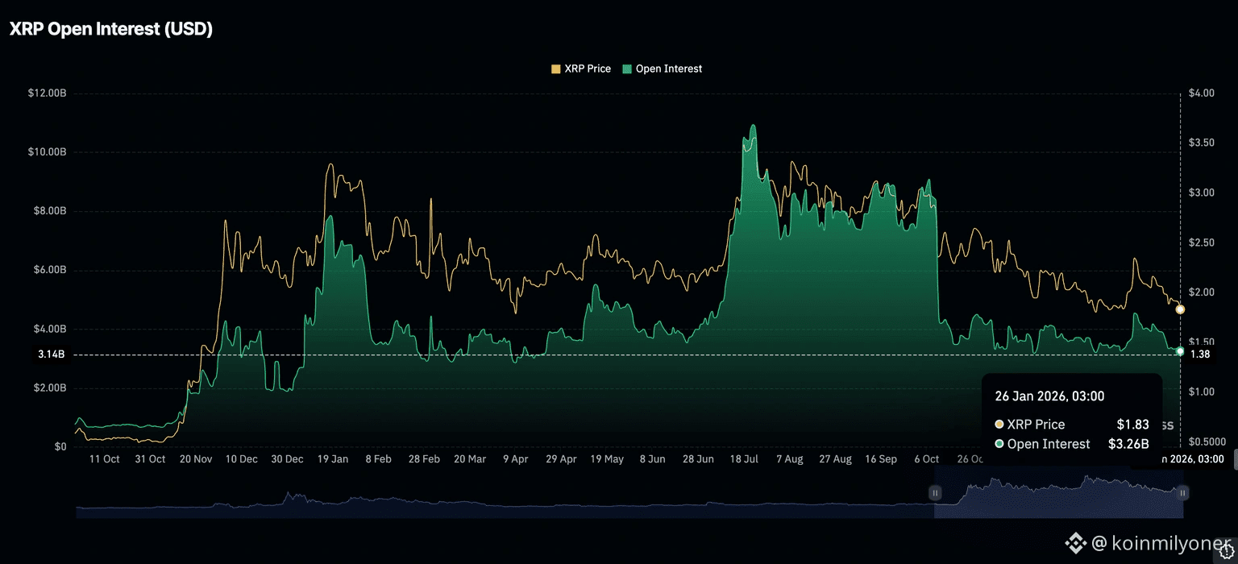1238x564 pixels.
Task: Click the right handle of the range navigator
Action: [x=1182, y=492]
